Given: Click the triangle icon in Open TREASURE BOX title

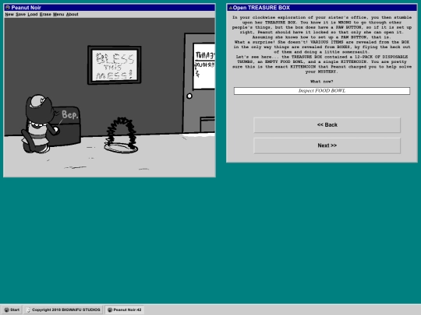Looking at the screenshot, I should coord(230,8).
